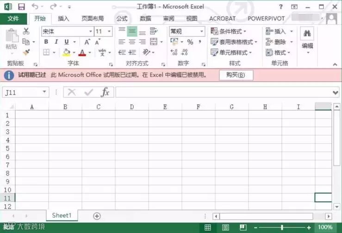Switch to page break preview in status bar

click(243, 227)
